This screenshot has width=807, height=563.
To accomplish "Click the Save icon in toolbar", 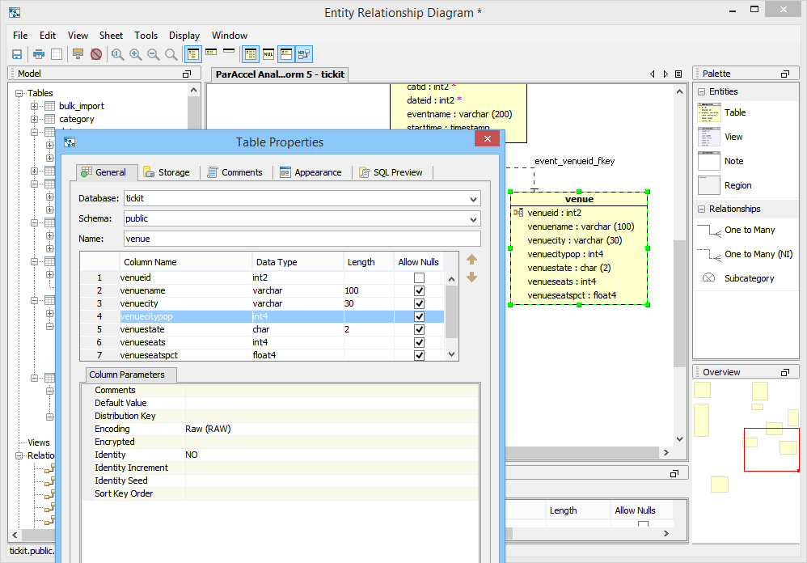I will 16,54.
